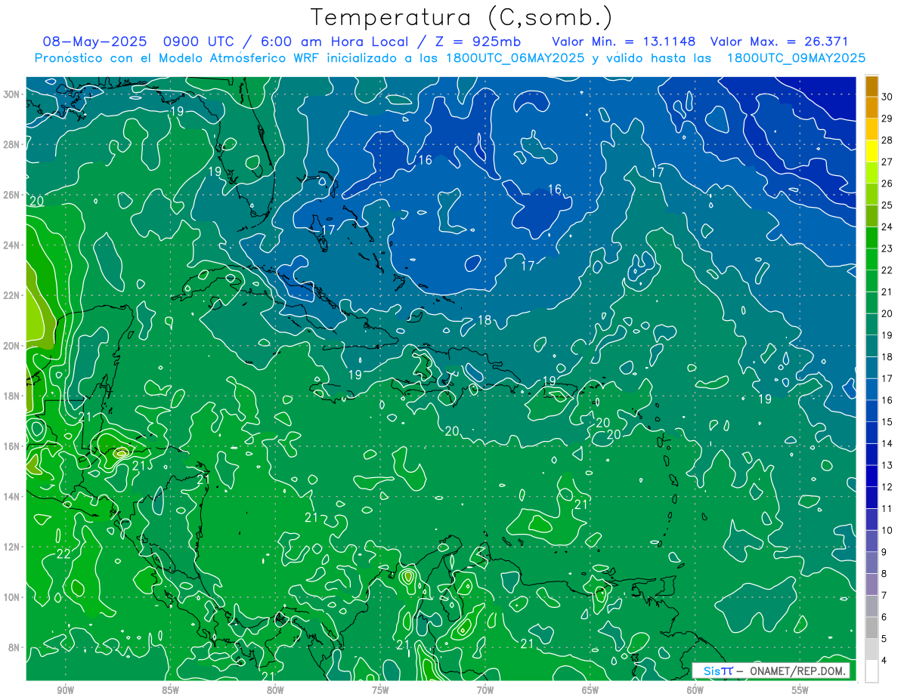Select the '1800UTC_06MAY2025' initialization time text
The image size is (907, 700).
coord(516,57)
